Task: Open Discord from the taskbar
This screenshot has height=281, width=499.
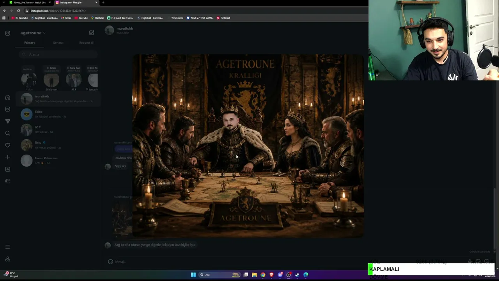Action: (x=280, y=275)
